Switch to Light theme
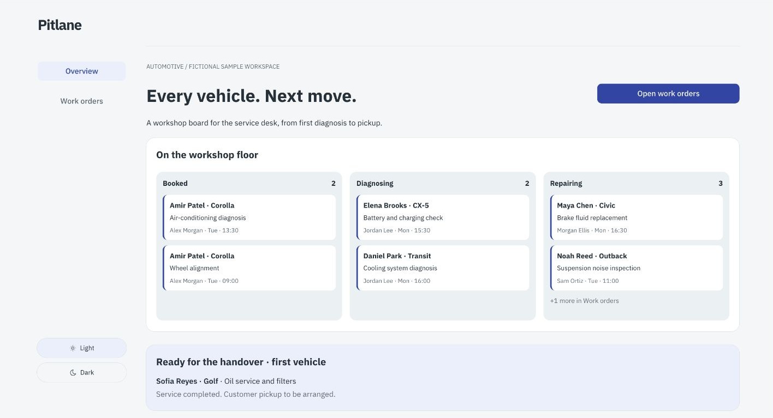Viewport: 773px width, 418px height. 81,348
